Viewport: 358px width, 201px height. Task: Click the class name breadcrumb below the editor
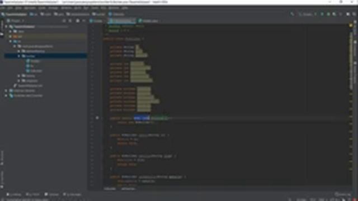pos(110,189)
